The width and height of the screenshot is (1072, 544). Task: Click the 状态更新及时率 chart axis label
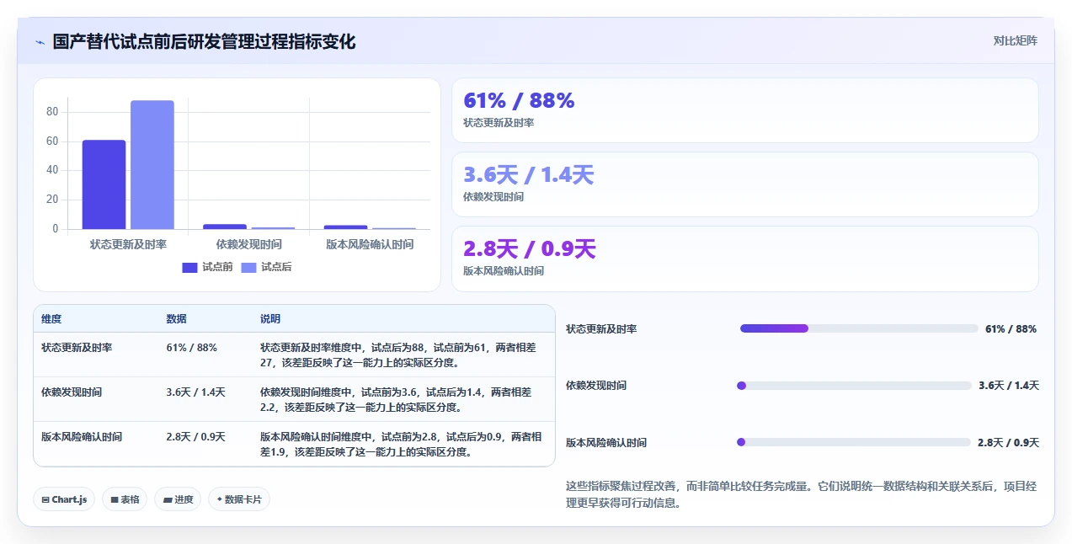click(128, 244)
